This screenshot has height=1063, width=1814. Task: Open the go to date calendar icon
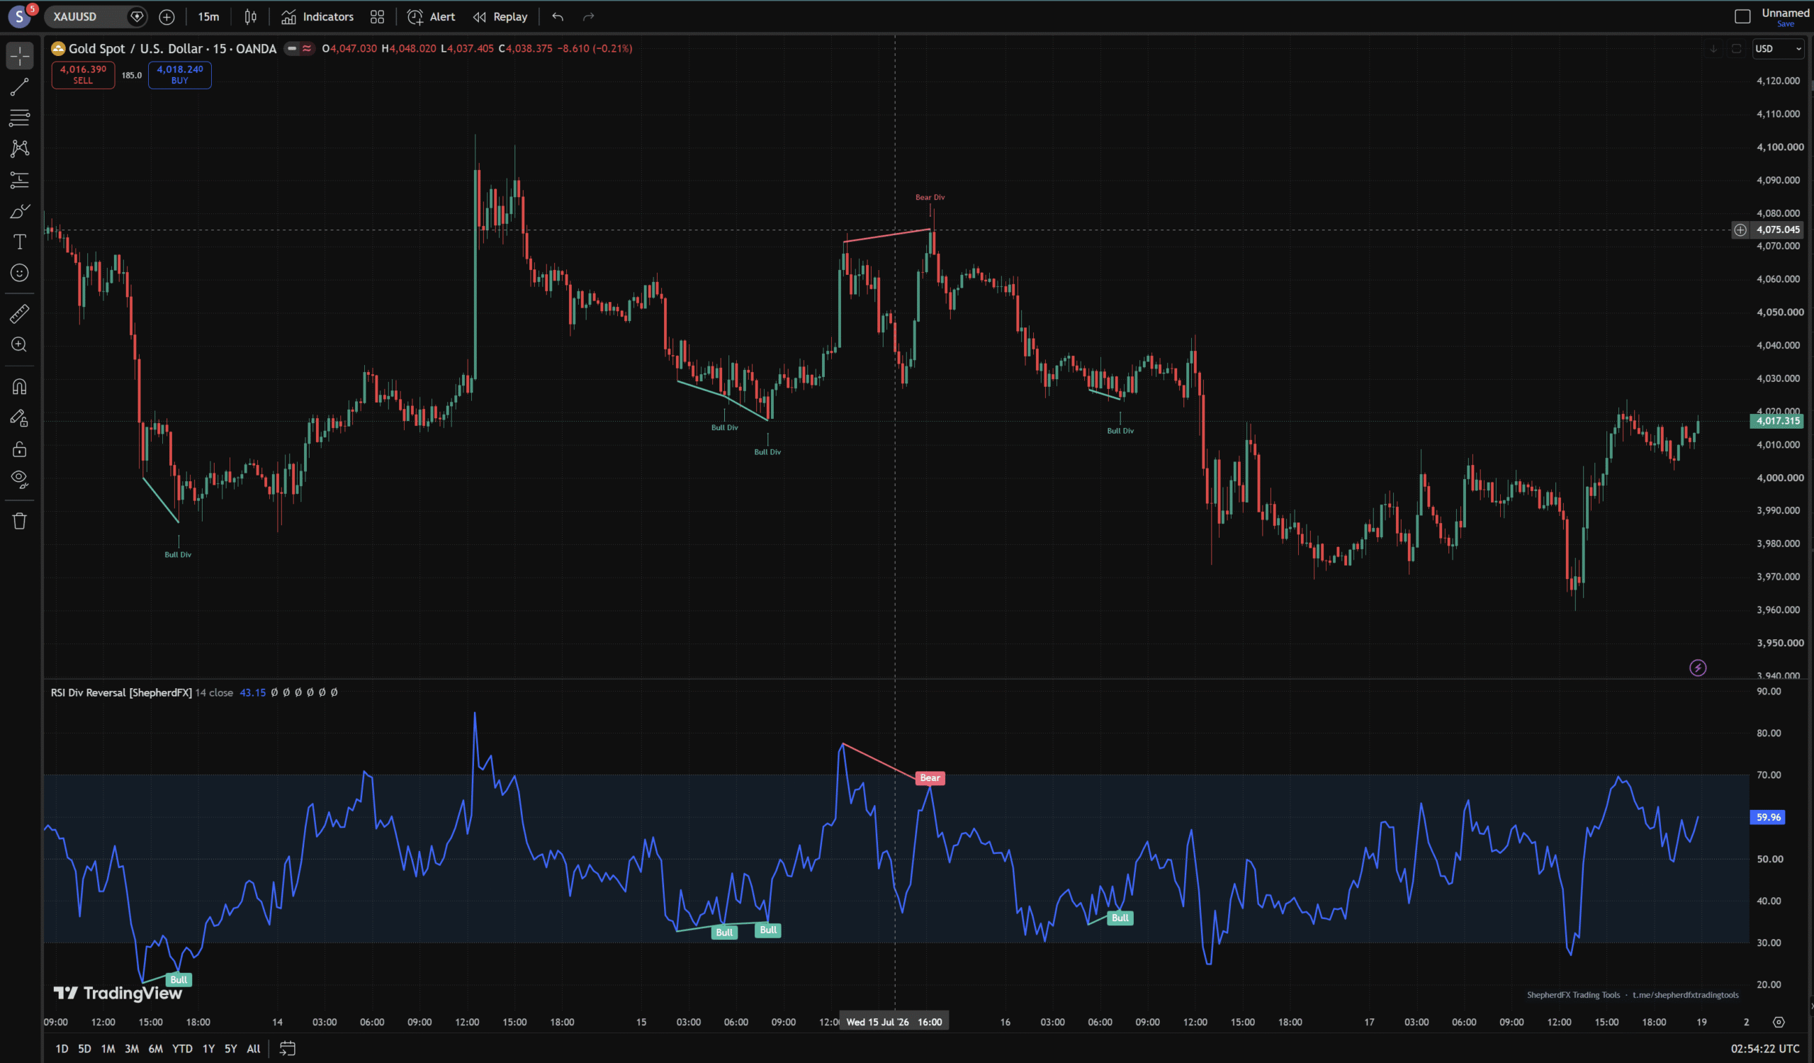(287, 1049)
